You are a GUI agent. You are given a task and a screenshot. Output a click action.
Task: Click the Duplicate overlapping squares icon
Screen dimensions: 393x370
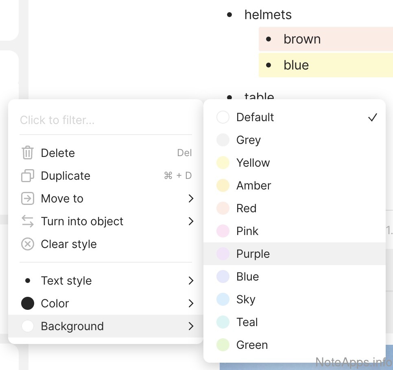pyautogui.click(x=27, y=176)
